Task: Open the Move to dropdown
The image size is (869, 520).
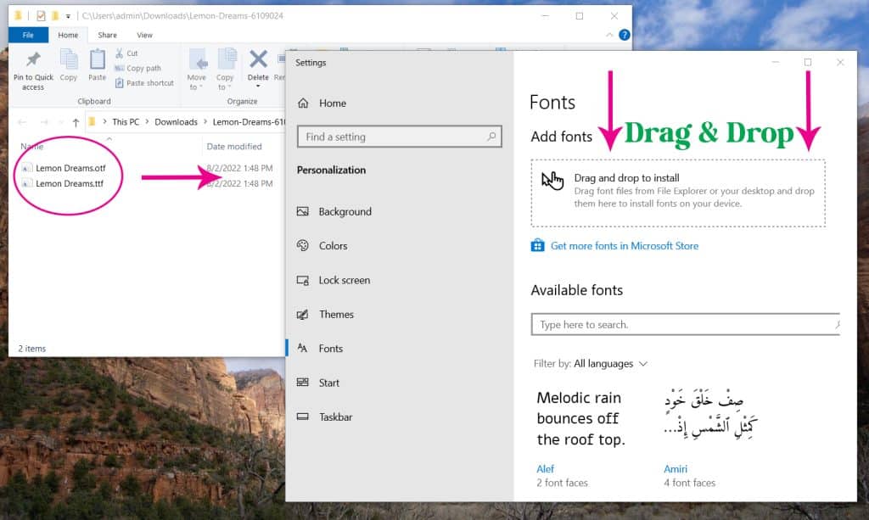Action: [197, 70]
